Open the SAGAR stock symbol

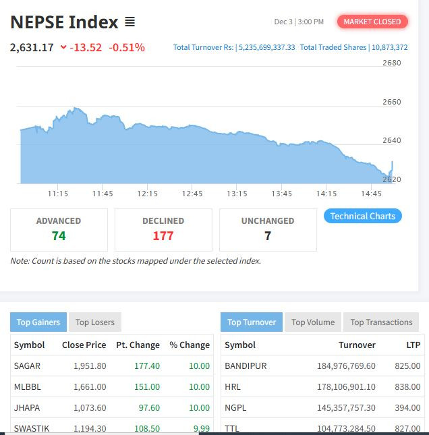tap(27, 366)
